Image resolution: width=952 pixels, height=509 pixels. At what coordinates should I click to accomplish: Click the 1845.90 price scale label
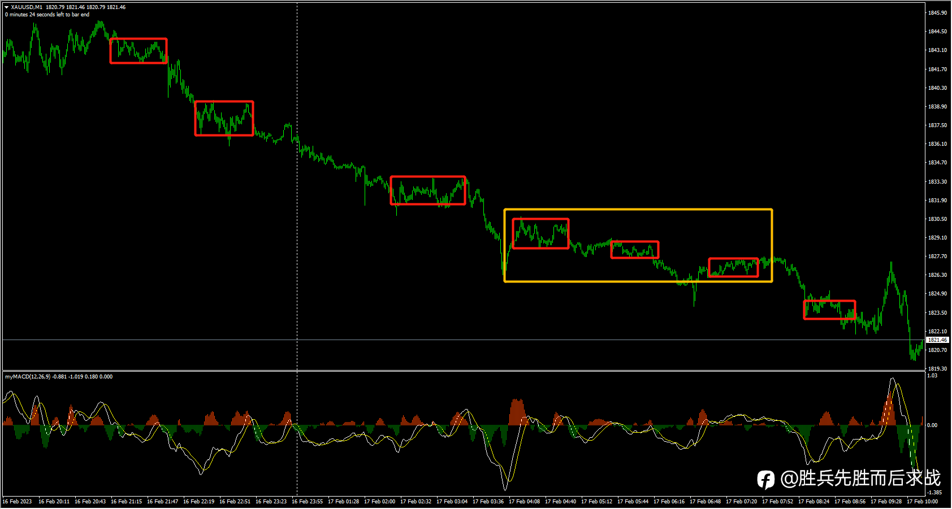(x=937, y=13)
